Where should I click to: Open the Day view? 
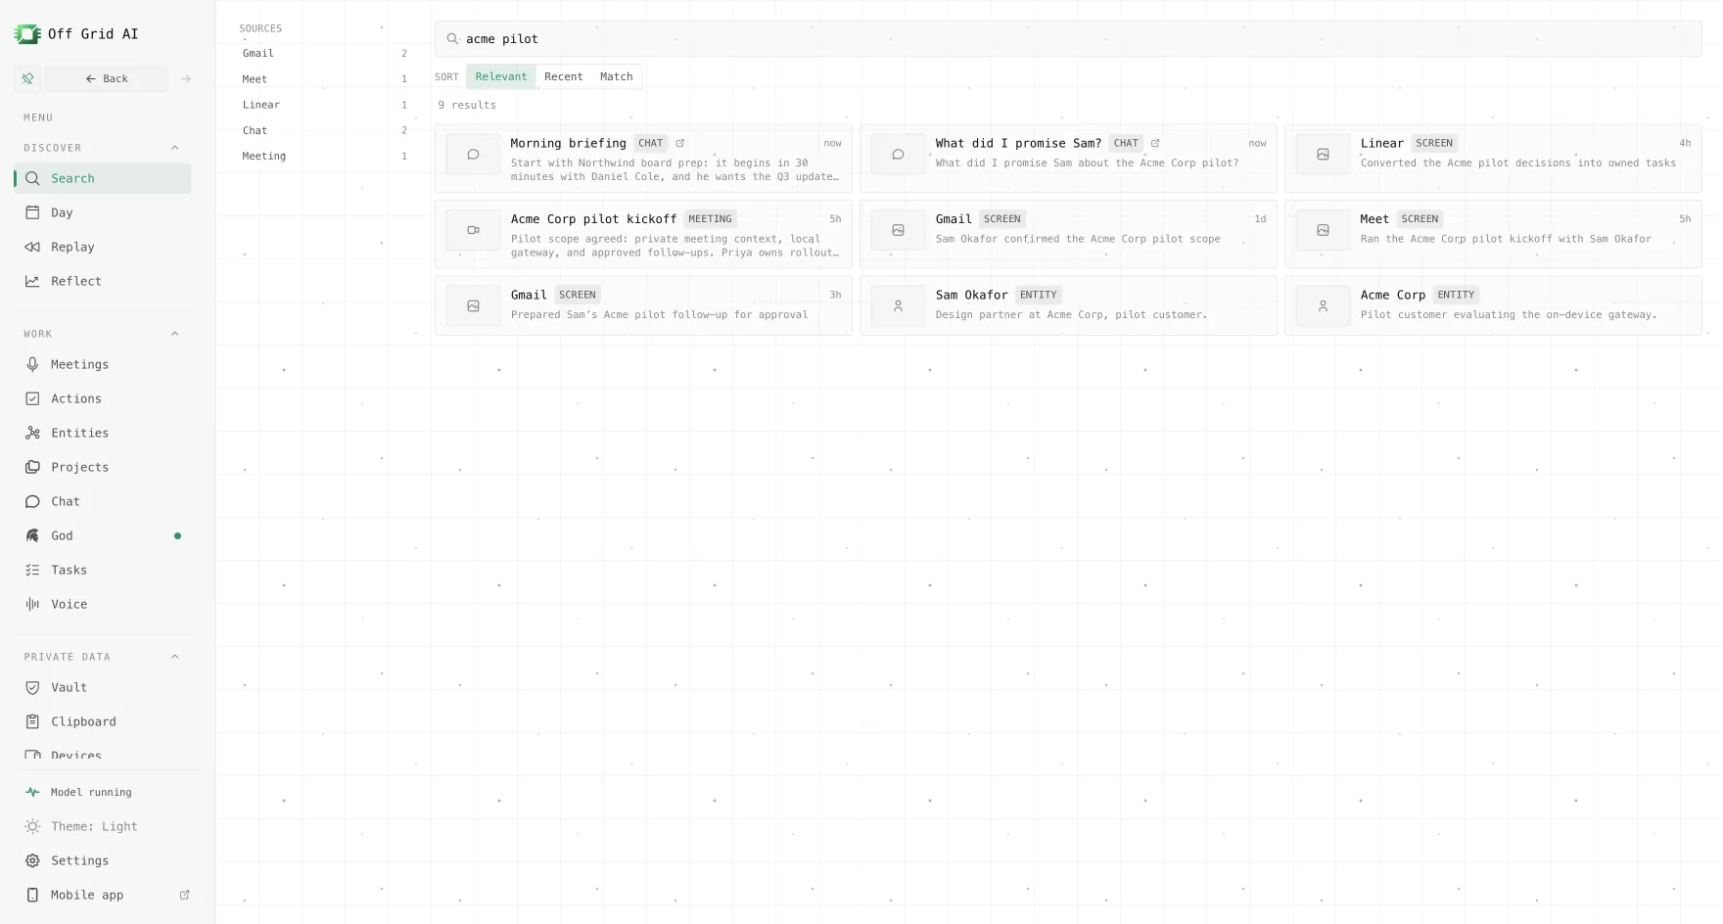pyautogui.click(x=103, y=212)
